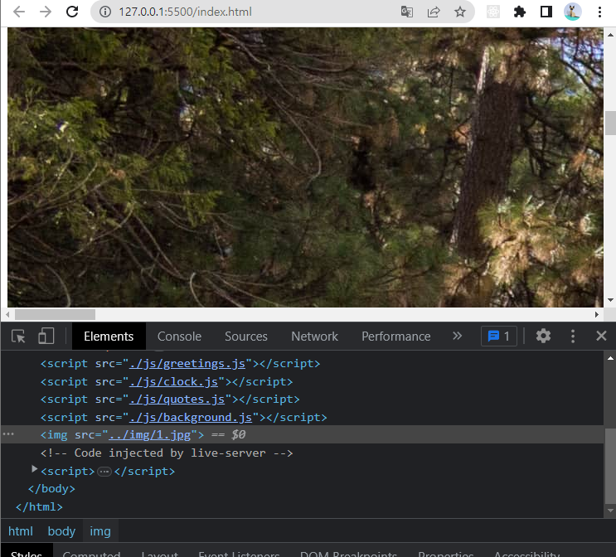Open the issues counter showing 1
The width and height of the screenshot is (616, 557).
point(499,337)
